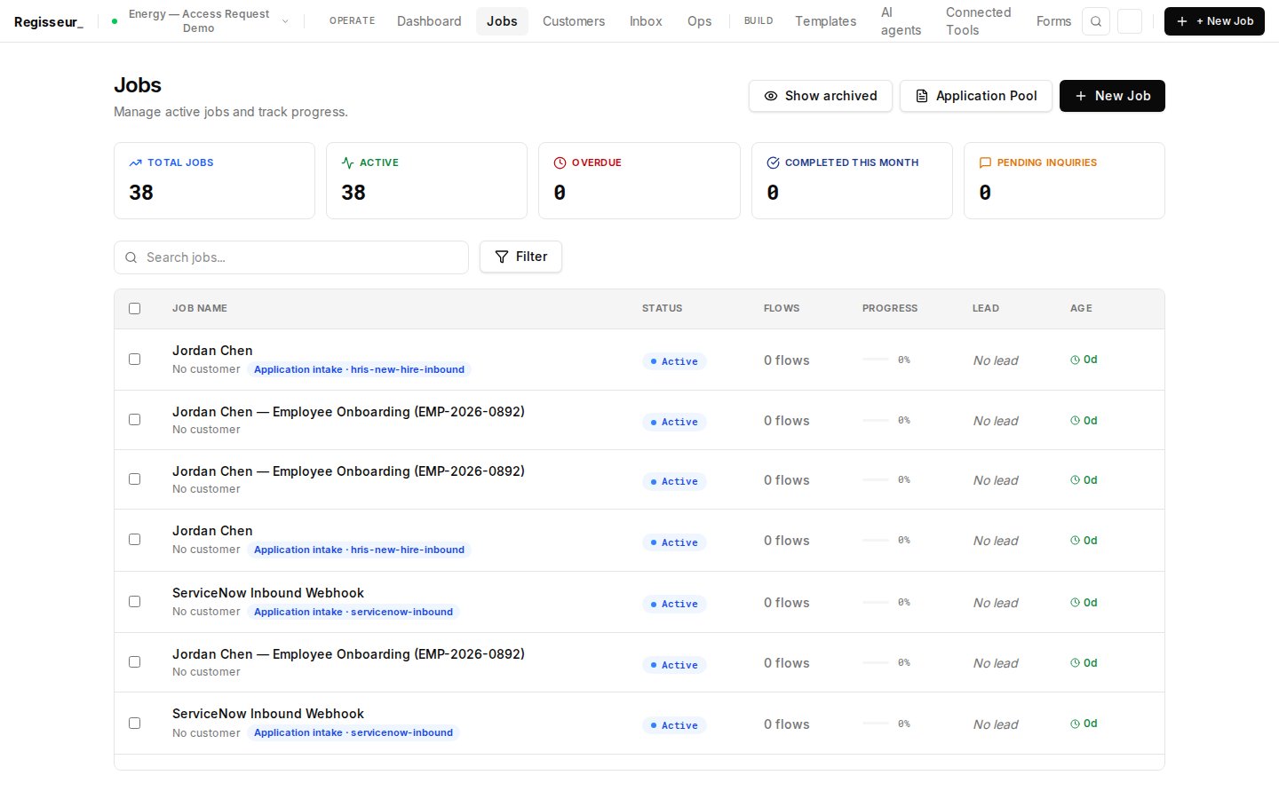Check first Employee Onboarding EMP-2026-0892 row checkbox
This screenshot has width=1279, height=799.
click(135, 420)
